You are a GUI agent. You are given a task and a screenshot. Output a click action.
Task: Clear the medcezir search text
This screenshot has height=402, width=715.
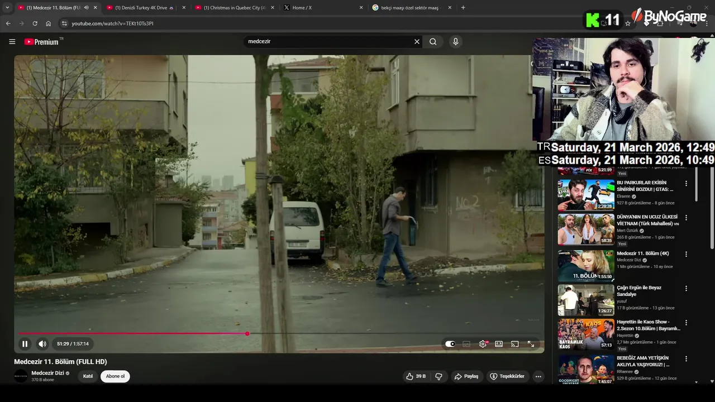pos(417,41)
